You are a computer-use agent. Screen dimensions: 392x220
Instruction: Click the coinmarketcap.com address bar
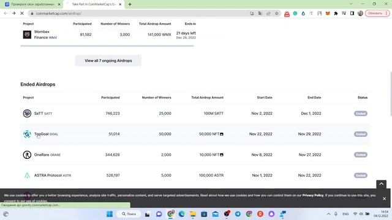pos(140,13)
